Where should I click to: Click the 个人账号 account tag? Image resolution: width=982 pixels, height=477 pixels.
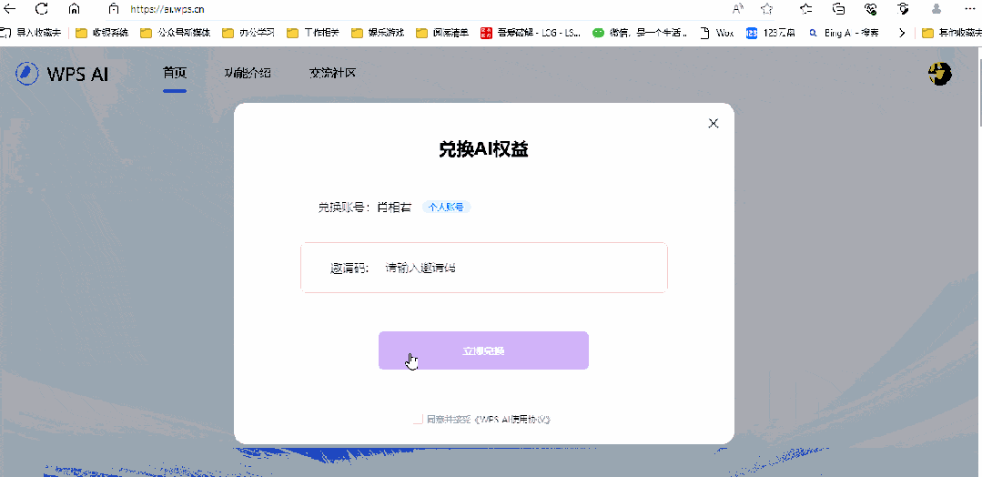click(x=447, y=208)
